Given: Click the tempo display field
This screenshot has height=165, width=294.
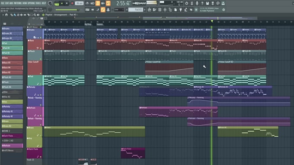Looking at the screenshot, I should tap(79, 3).
